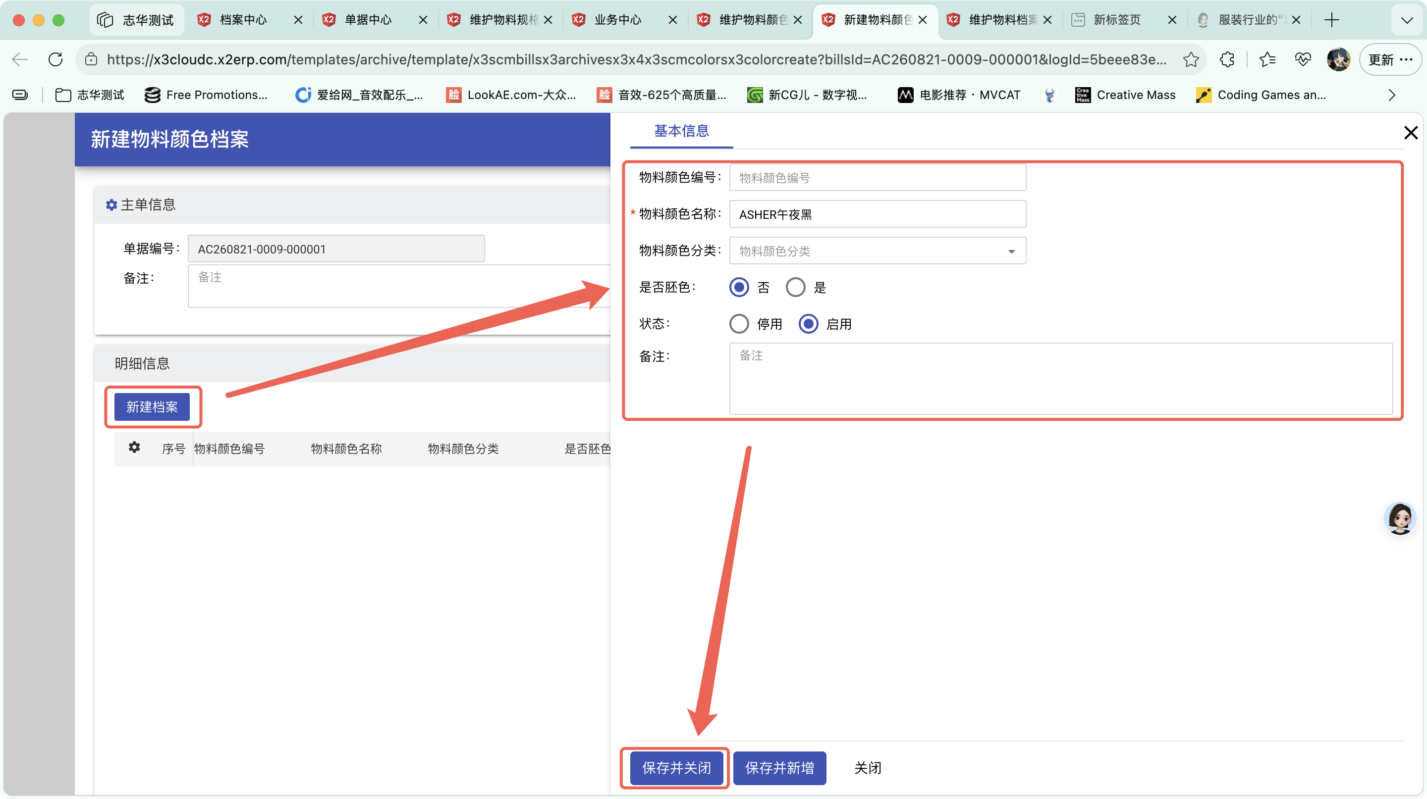Click the site info lock icon
This screenshot has width=1427, height=799.
coord(91,60)
